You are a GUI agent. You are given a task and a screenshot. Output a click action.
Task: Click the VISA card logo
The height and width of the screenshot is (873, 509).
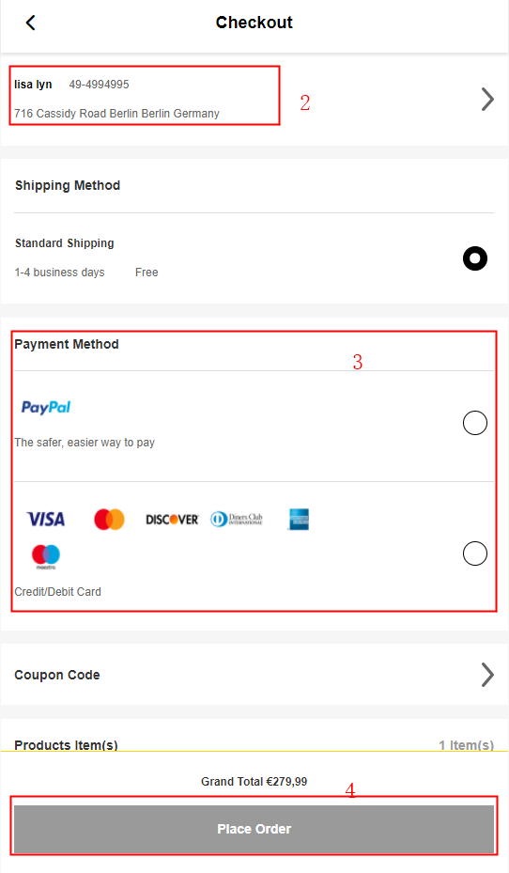pos(46,520)
